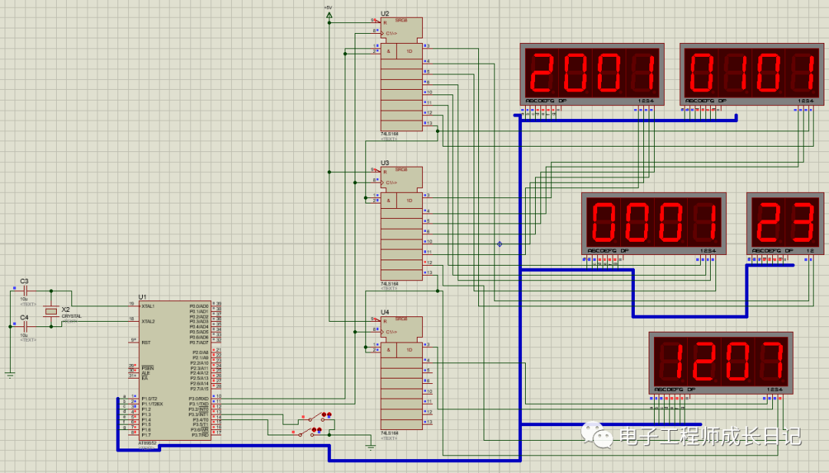Toggle the switch wired to P3.3/INT1
This screenshot has width=829, height=473.
(315, 418)
